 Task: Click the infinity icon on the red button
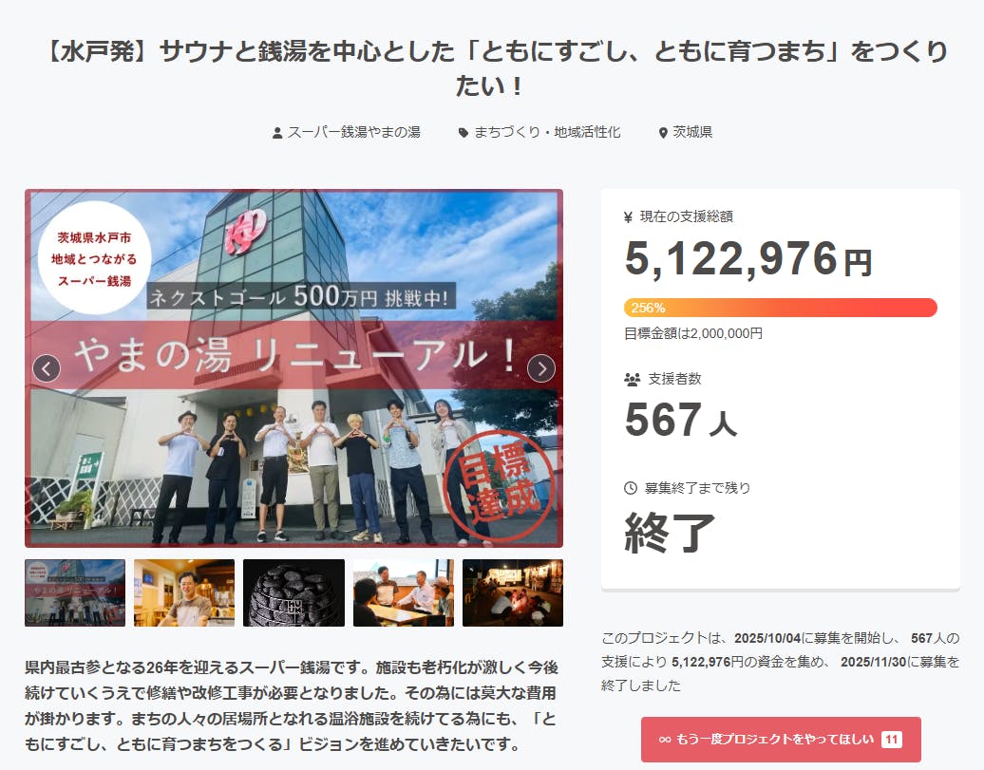(x=665, y=740)
